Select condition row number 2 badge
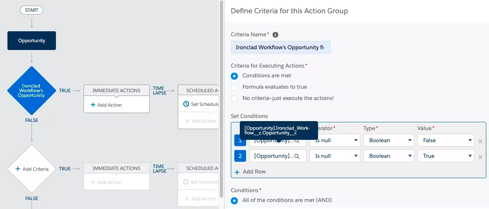Viewport: 489px width, 209px height. coord(240,156)
